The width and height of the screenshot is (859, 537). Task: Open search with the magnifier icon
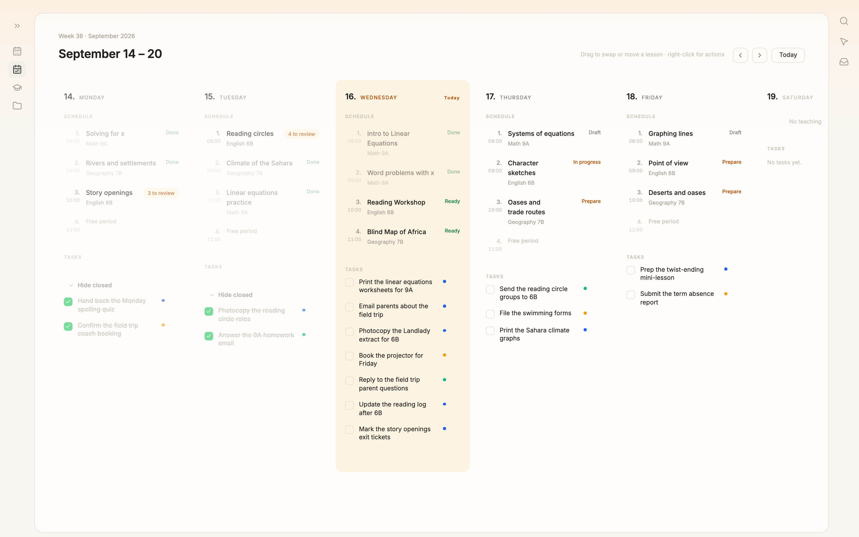click(x=844, y=21)
